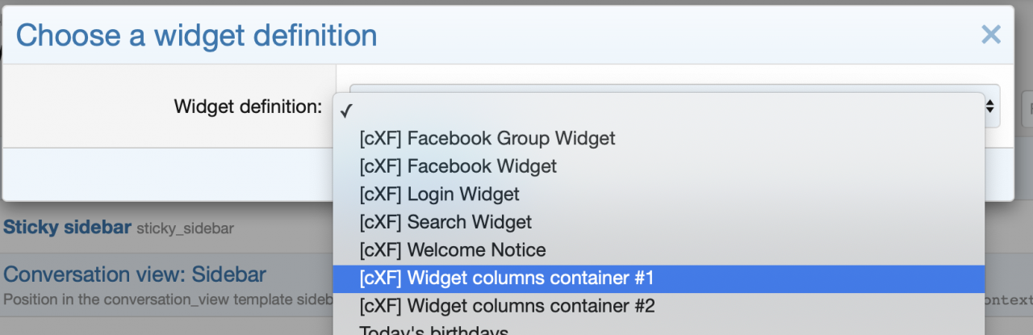Select [cXF] Login Widget from list

point(439,194)
